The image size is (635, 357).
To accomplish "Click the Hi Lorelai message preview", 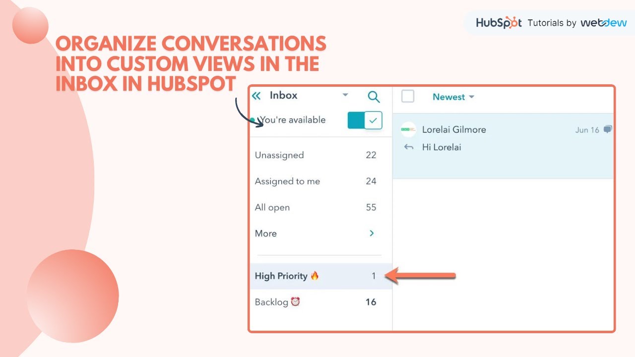I will tap(442, 147).
